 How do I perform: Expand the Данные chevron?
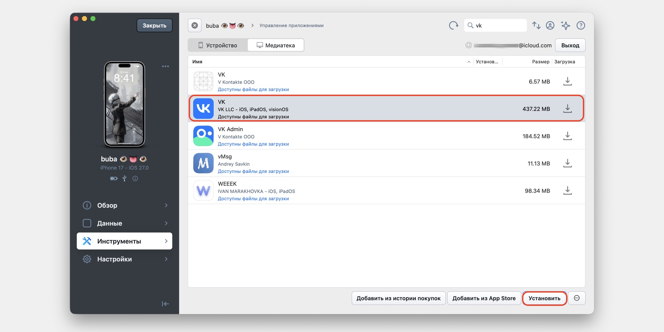click(166, 223)
